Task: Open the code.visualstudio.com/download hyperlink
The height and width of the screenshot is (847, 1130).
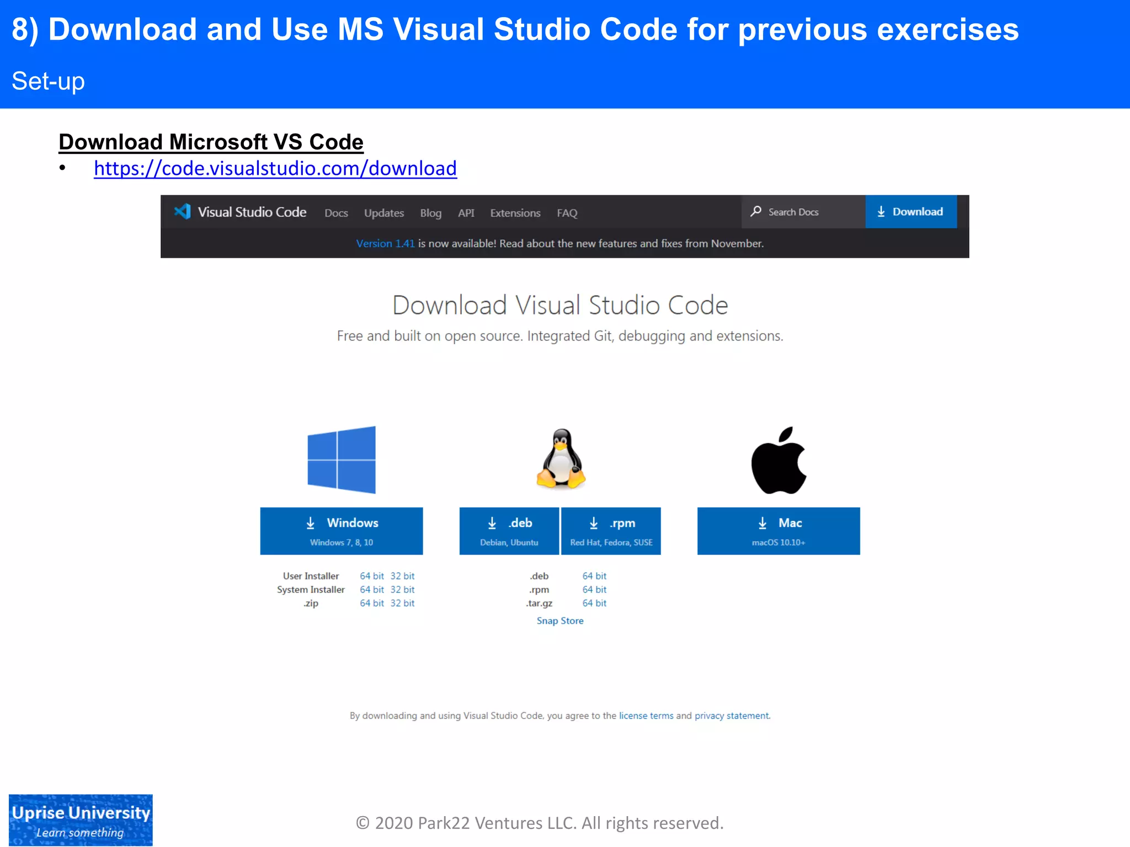Action: tap(275, 168)
